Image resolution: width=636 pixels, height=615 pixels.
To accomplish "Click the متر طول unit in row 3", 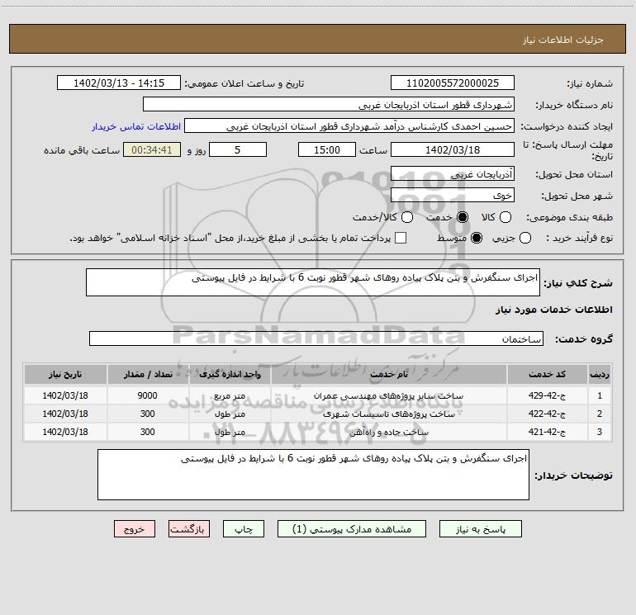I will coord(230,433).
